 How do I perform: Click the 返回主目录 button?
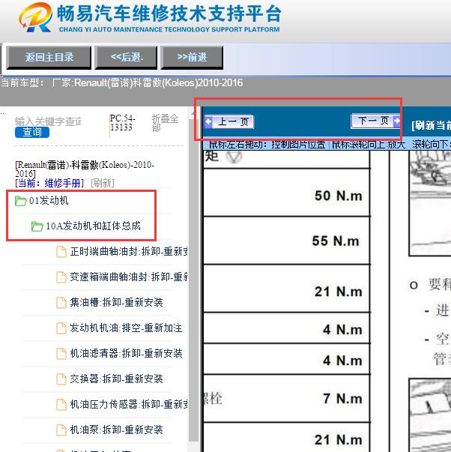[x=49, y=57]
